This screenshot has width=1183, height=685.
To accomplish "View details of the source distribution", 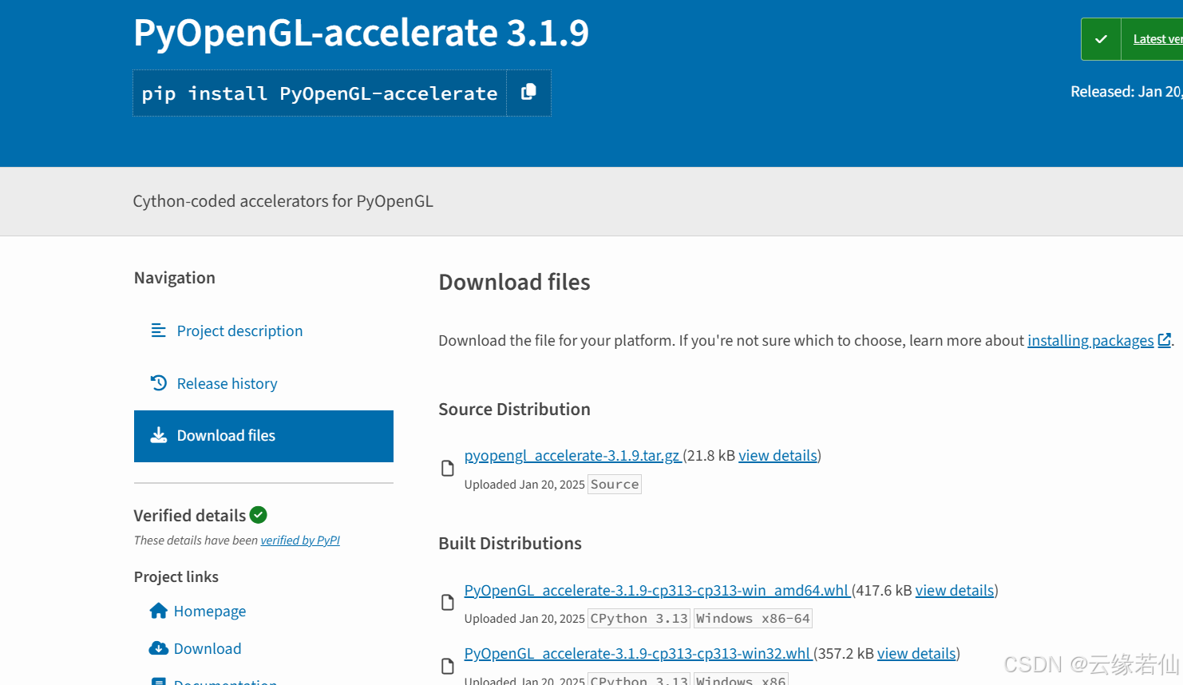I will pos(777,455).
